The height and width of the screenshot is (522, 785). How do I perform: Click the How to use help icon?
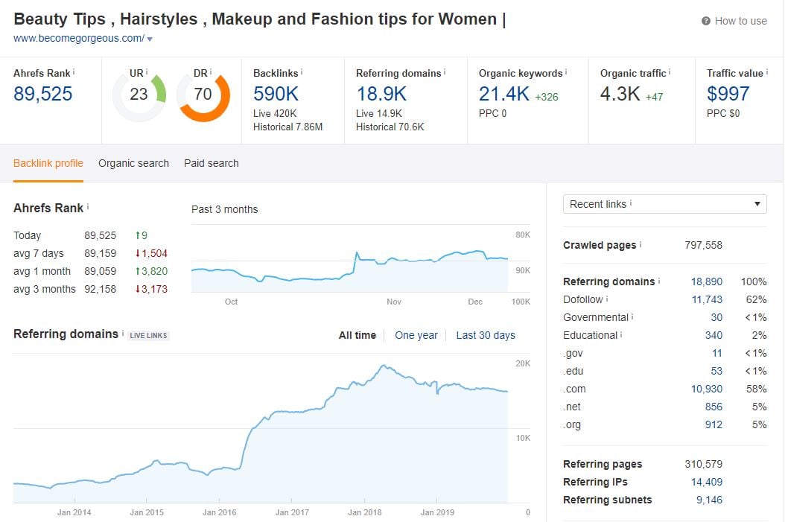tap(705, 21)
